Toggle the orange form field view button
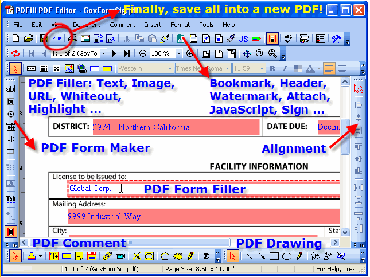 (272, 38)
